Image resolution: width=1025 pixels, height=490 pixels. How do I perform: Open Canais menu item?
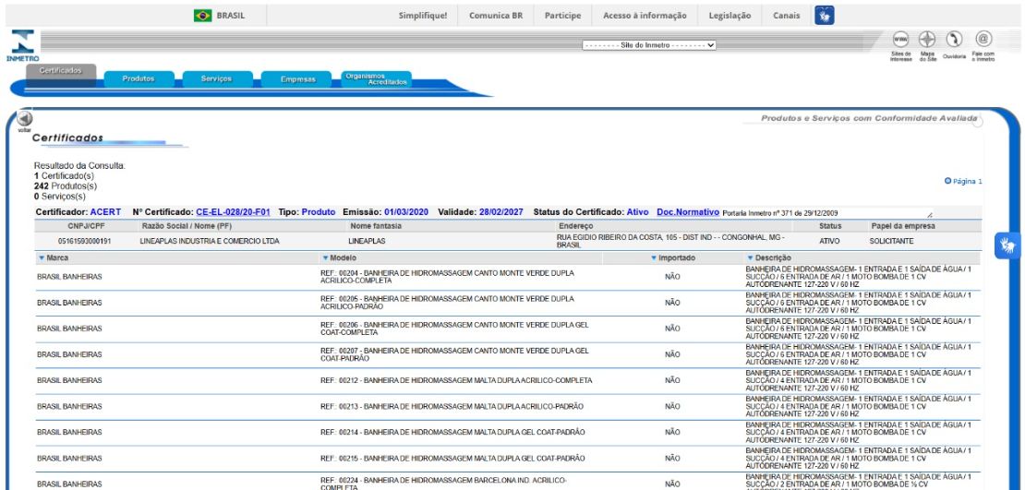point(786,16)
